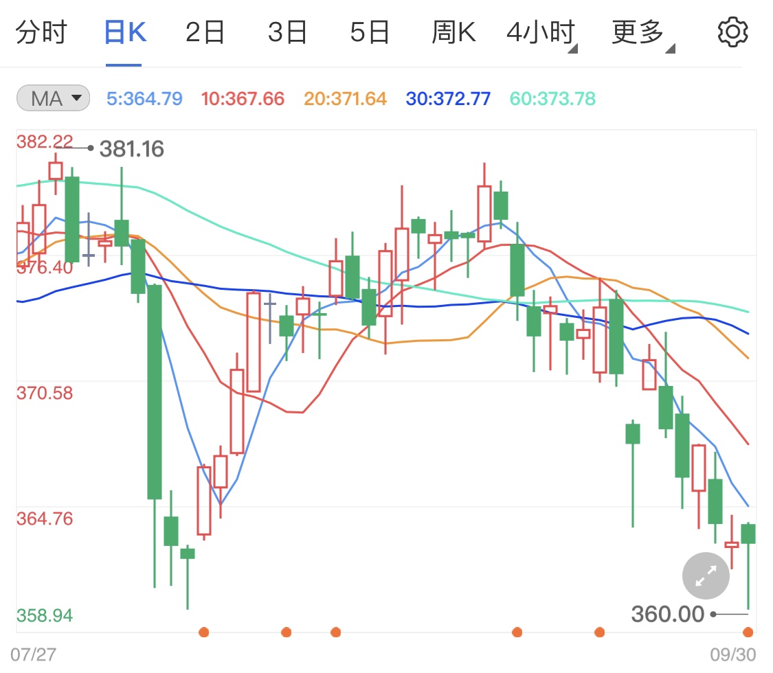Click the 09/30 end date label
Screen dimensions: 773x673
pyautogui.click(x=732, y=654)
